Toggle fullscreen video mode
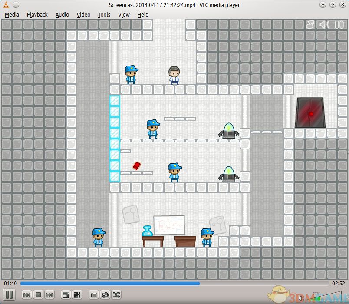This screenshot has width=349, height=304. [x=66, y=295]
